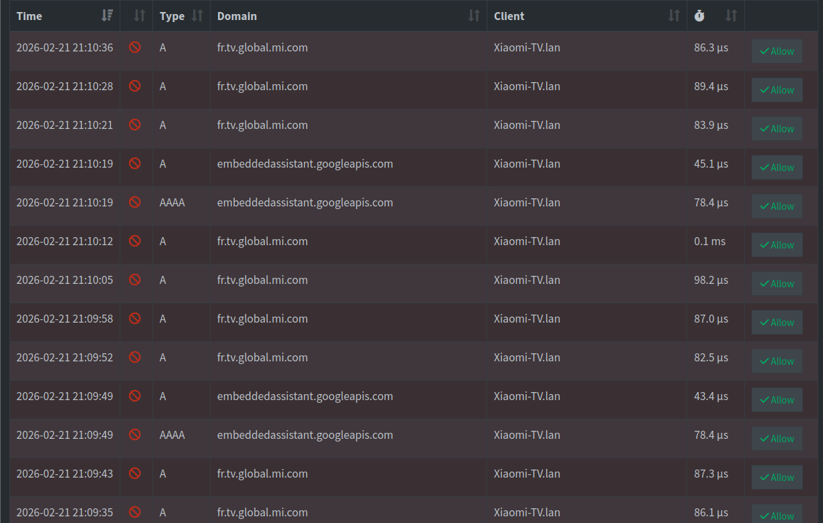Screen dimensions: 823x523
Task: Click sort arrows in the status column header
Action: [140, 16]
